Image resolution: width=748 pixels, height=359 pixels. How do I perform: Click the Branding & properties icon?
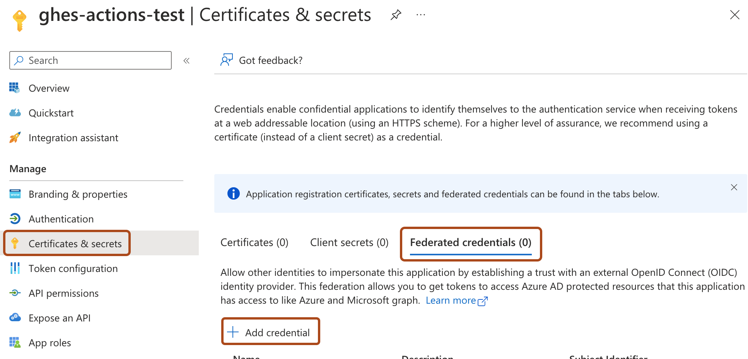[15, 194]
